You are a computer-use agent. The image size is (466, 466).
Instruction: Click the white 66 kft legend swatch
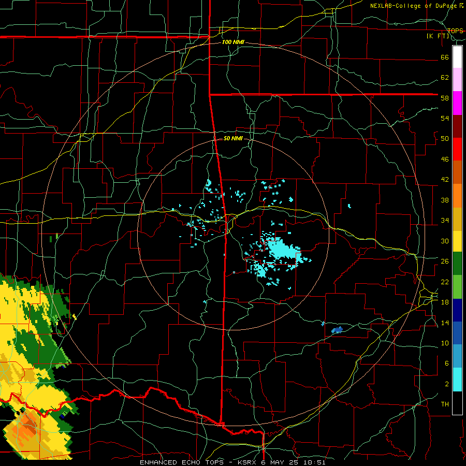(x=457, y=57)
